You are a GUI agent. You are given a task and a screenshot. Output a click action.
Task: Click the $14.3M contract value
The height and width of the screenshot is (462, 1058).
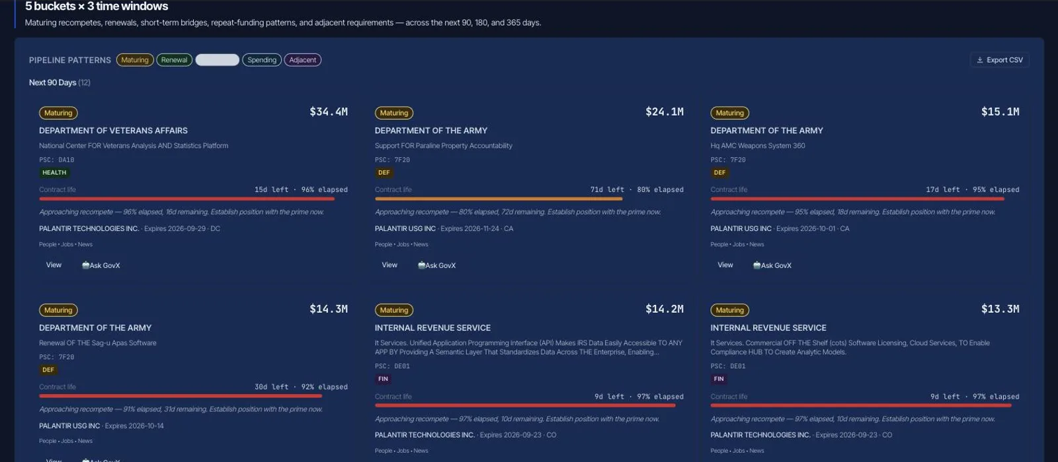(329, 309)
